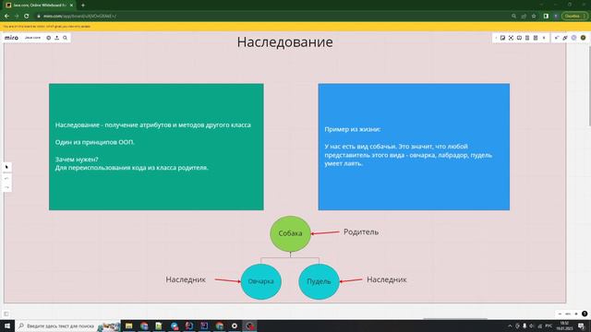Open the Windows Start menu
Screen dimensions: 591x332
pos(7,326)
